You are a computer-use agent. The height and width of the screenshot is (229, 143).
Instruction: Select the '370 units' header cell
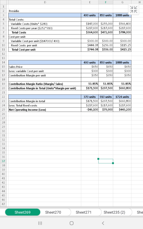coord(90,97)
